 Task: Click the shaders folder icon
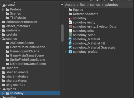click(x=4, y=68)
